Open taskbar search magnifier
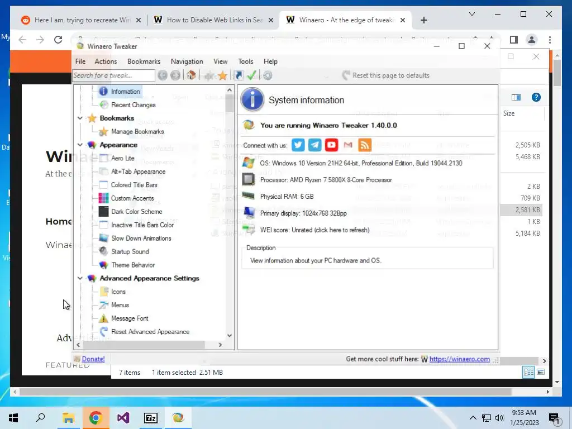 40,418
